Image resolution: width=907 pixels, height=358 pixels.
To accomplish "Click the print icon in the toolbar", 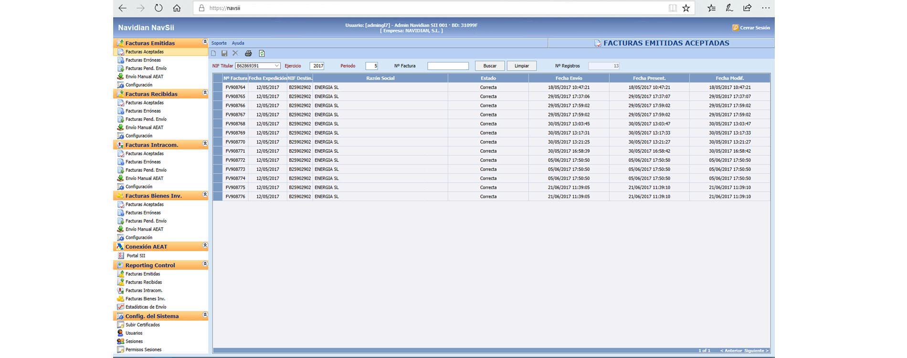I will 248,53.
